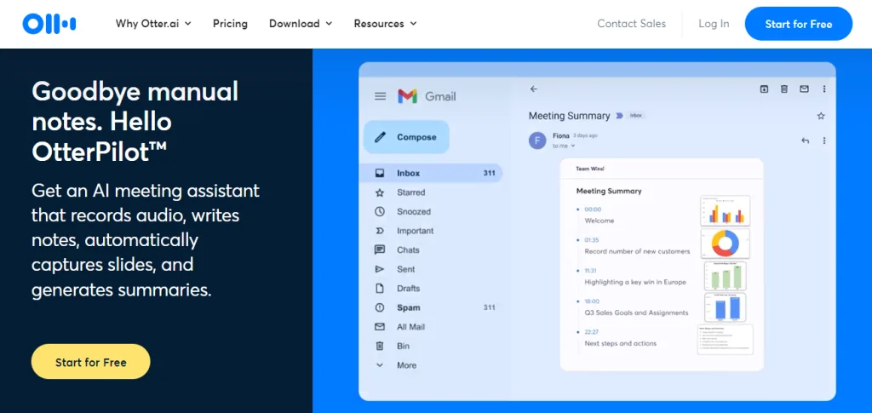Click the Compose button
872x413 pixels.
(x=407, y=137)
